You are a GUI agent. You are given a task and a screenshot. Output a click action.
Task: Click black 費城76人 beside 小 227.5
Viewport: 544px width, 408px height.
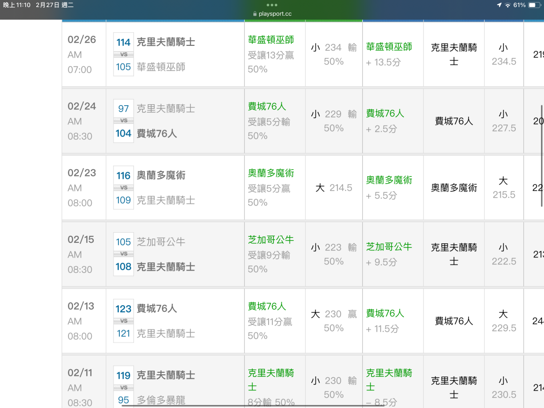(x=454, y=121)
